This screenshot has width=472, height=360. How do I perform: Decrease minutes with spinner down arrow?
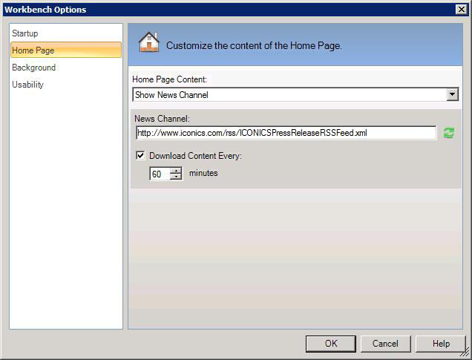tap(176, 177)
